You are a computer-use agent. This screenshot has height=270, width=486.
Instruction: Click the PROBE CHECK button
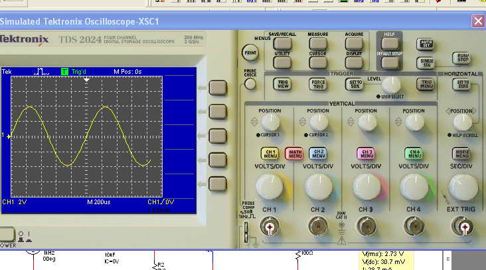250,84
